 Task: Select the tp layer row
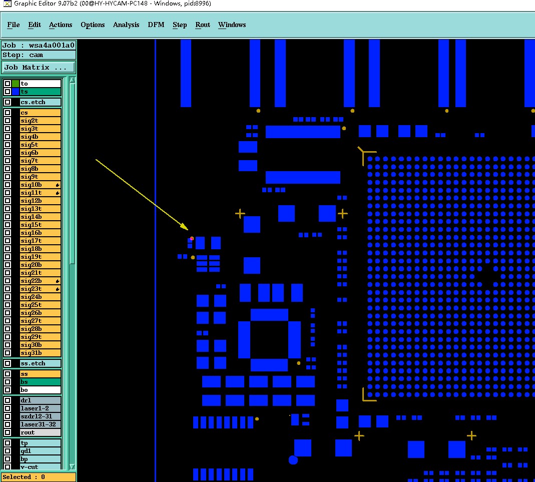click(40, 443)
